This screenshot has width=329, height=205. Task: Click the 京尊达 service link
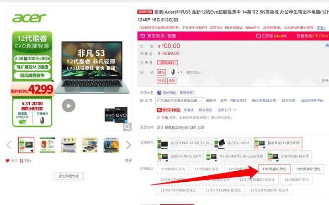coord(189,110)
